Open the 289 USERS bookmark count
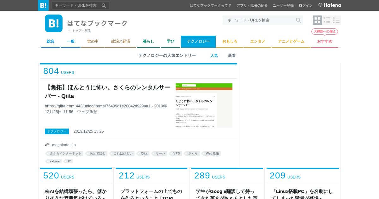The height and width of the screenshot is (199, 379). (210, 176)
